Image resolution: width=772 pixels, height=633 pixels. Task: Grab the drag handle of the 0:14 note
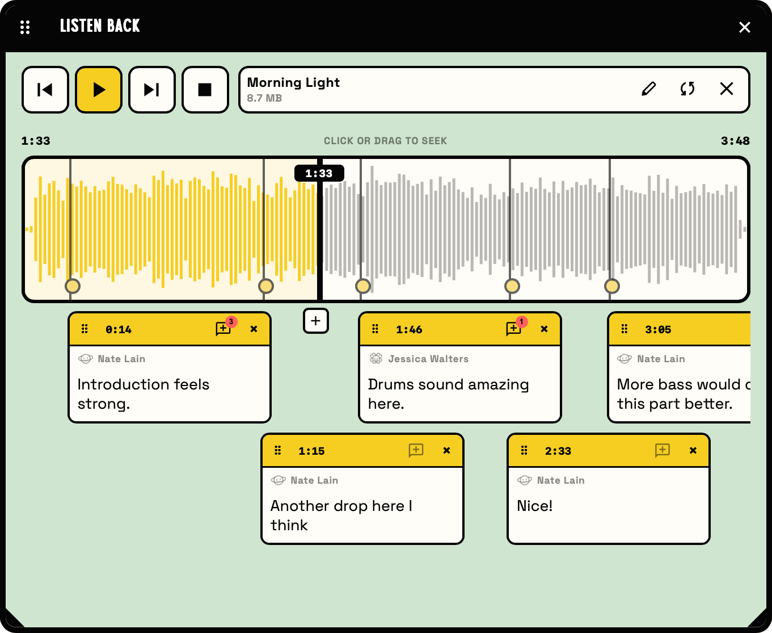click(x=85, y=329)
